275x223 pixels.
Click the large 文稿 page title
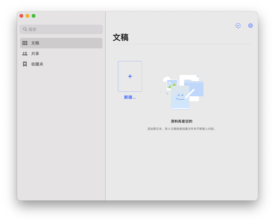pos(121,37)
